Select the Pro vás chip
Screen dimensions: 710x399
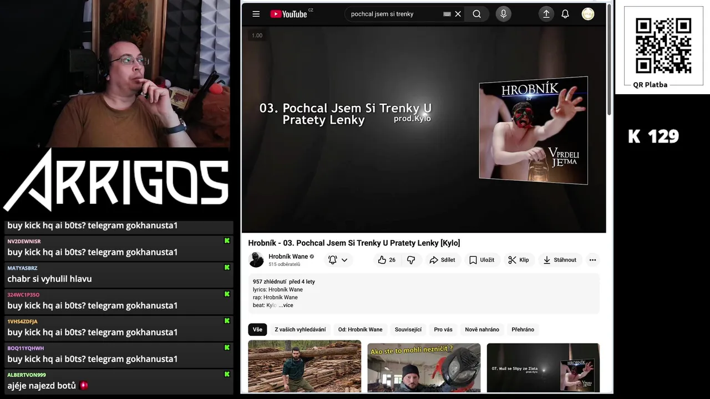pyautogui.click(x=443, y=330)
